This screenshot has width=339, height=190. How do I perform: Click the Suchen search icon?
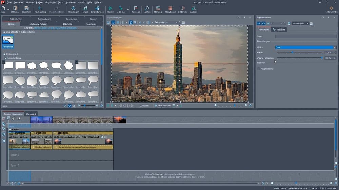point(147,8)
